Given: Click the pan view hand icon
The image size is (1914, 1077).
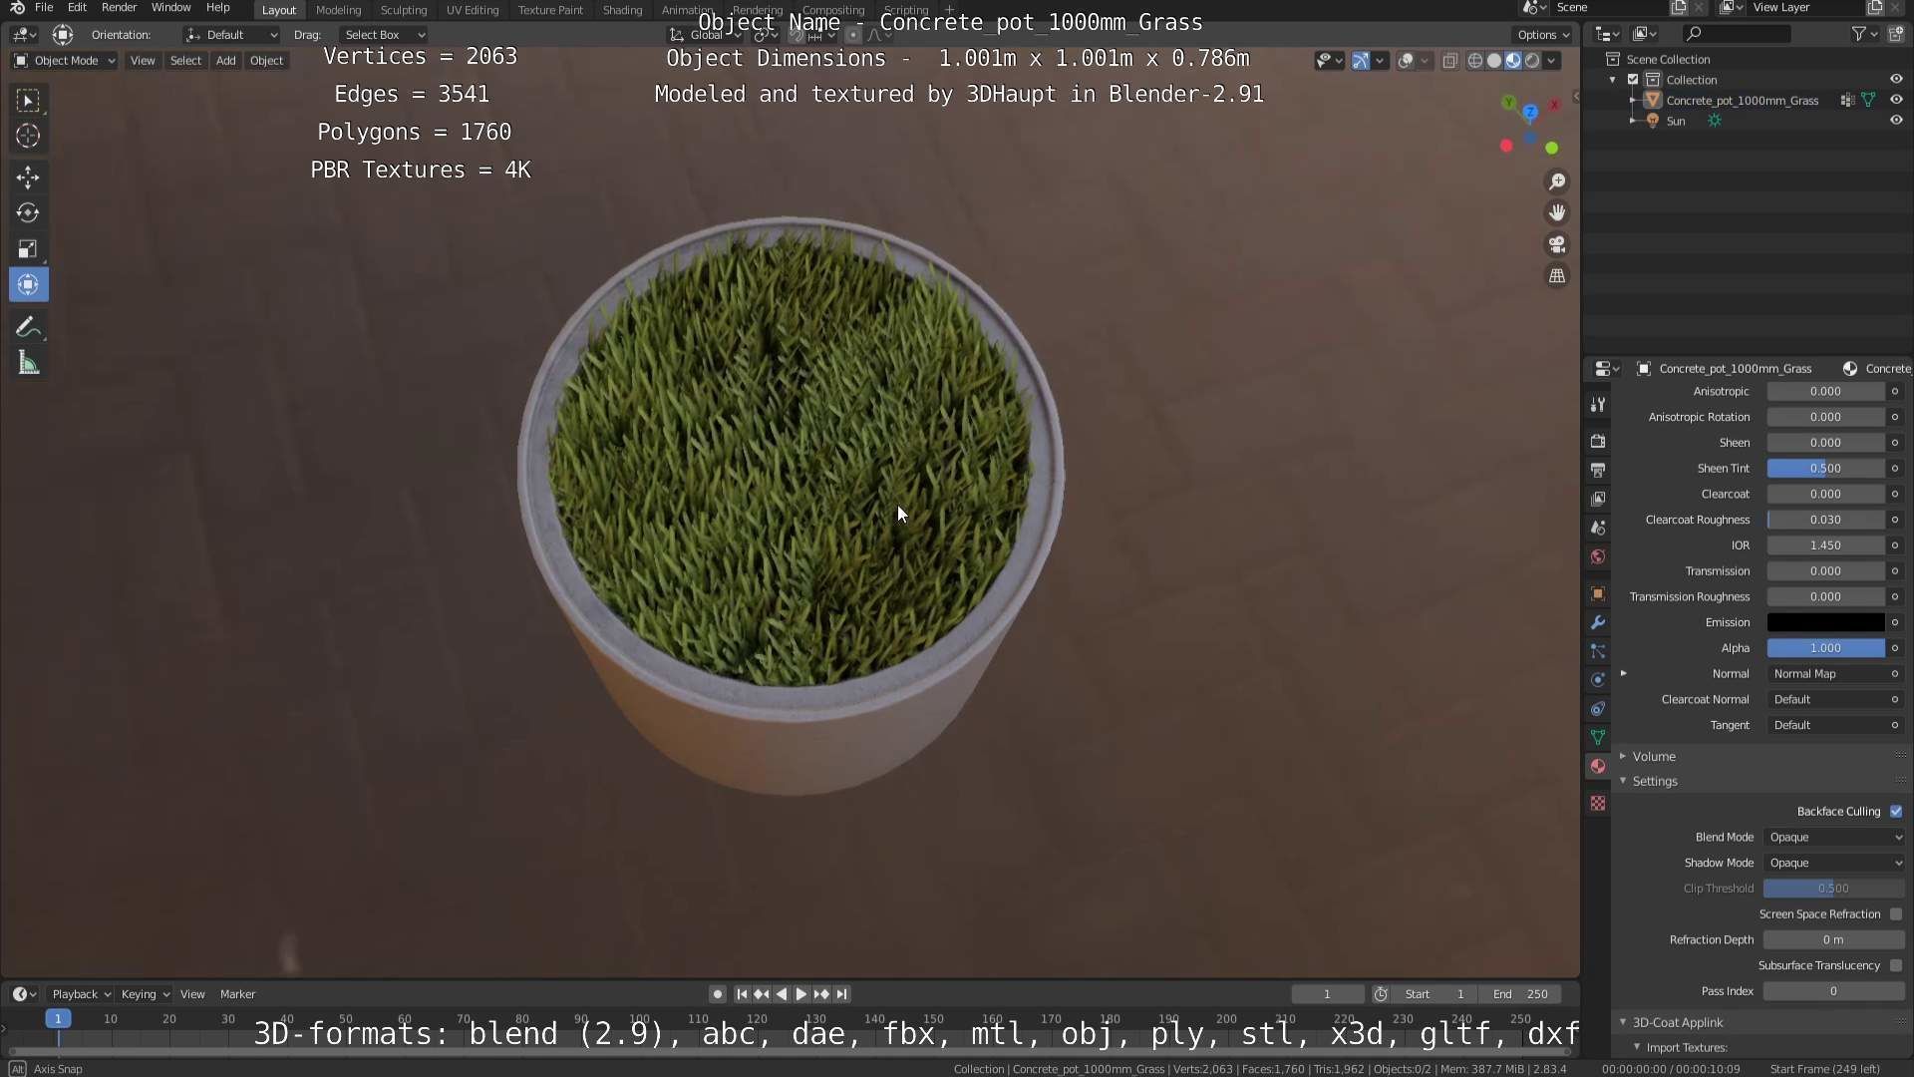Looking at the screenshot, I should tap(1557, 212).
